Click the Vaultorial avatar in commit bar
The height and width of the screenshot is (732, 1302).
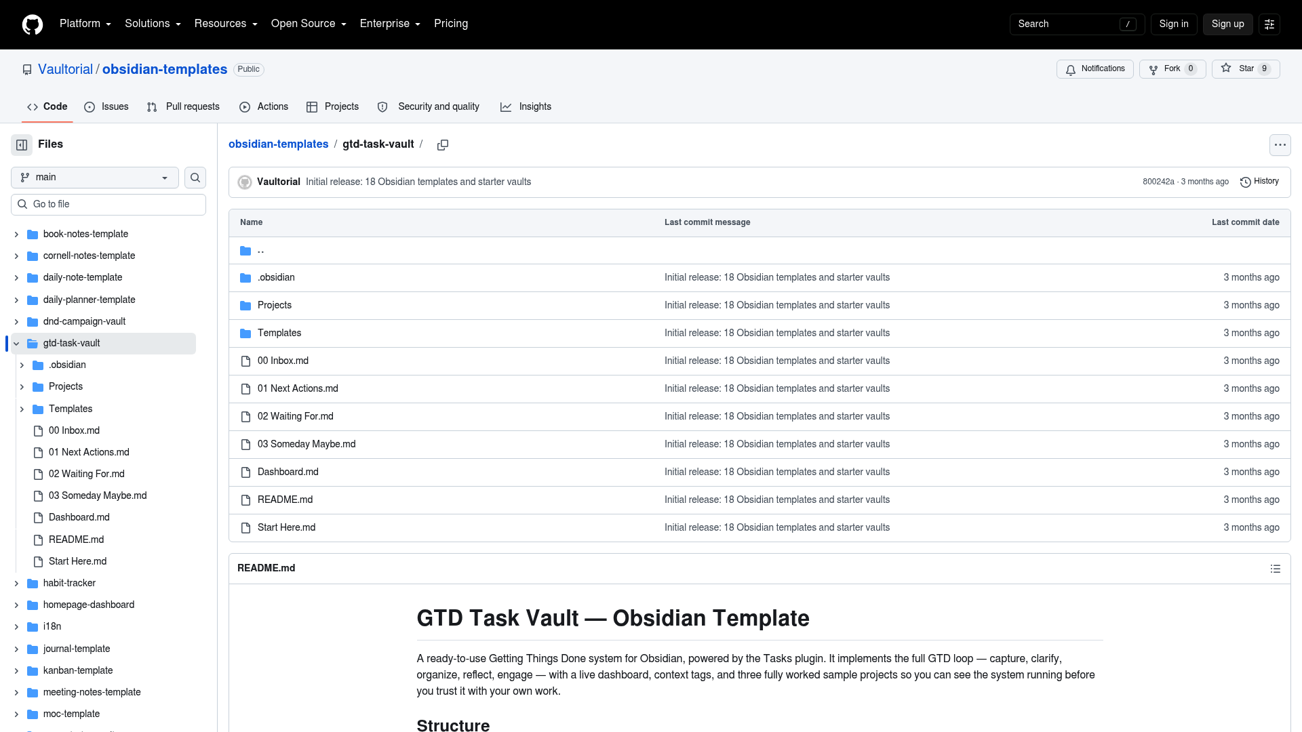245,182
